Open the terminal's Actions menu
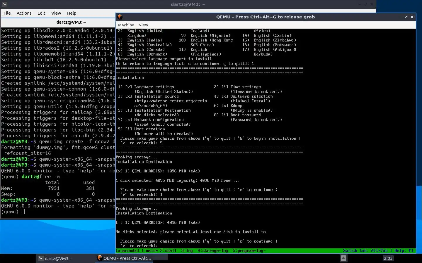The width and height of the screenshot is (422, 263). (x=24, y=13)
